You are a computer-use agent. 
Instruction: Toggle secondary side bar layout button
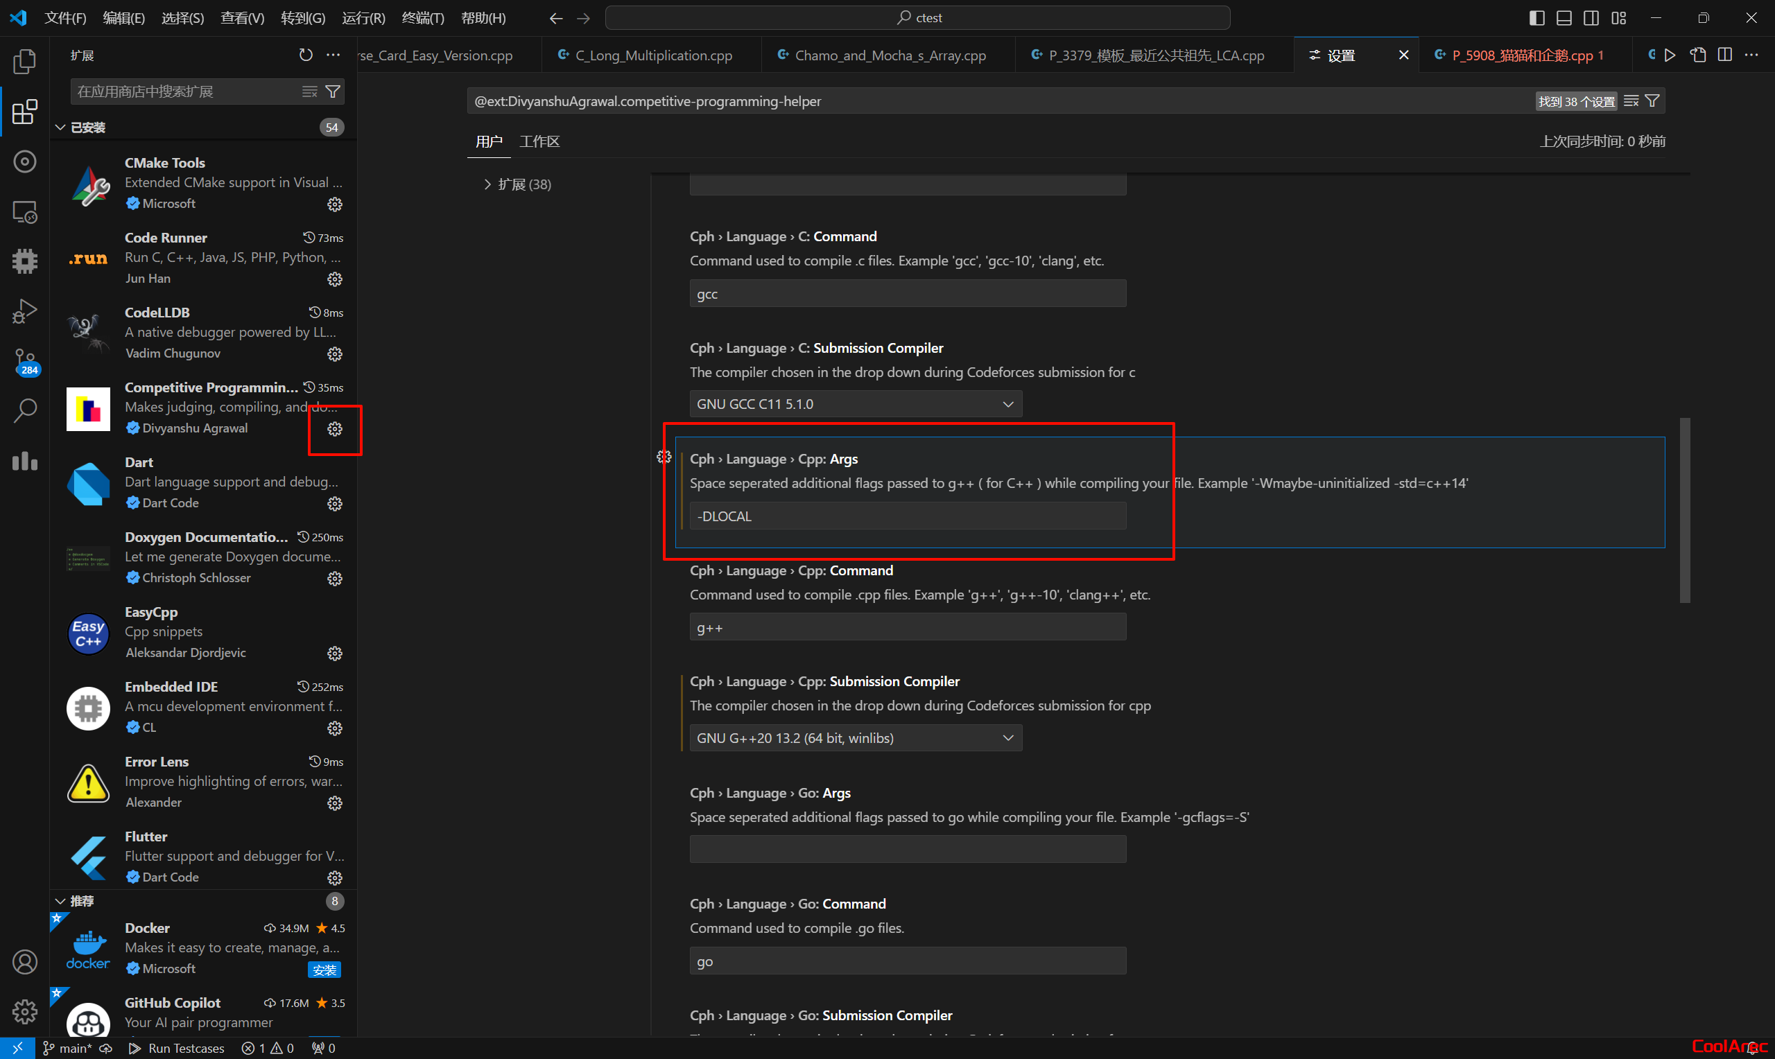tap(1591, 18)
